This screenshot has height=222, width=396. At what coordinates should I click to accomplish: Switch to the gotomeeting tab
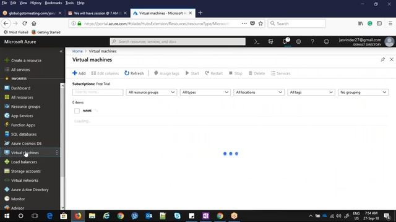[32, 13]
